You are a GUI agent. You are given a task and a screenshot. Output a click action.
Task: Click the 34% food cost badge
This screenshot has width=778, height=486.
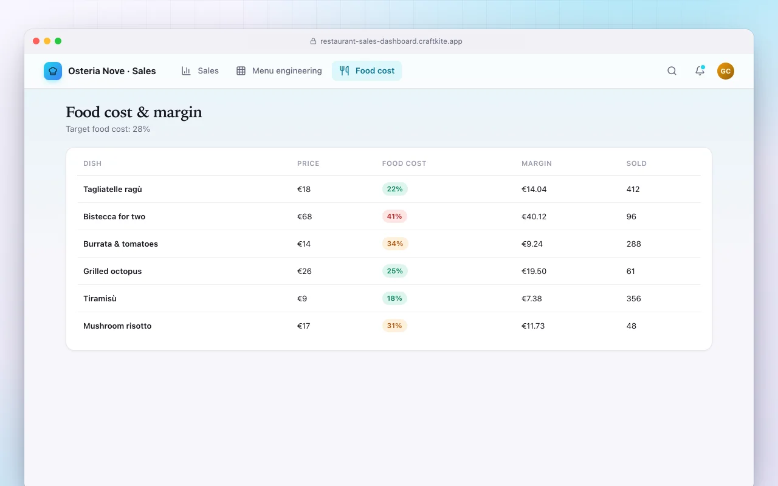coord(395,244)
